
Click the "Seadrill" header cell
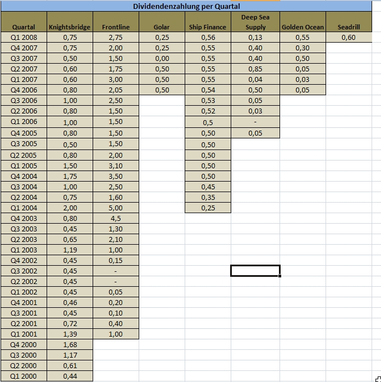pyautogui.click(x=349, y=22)
